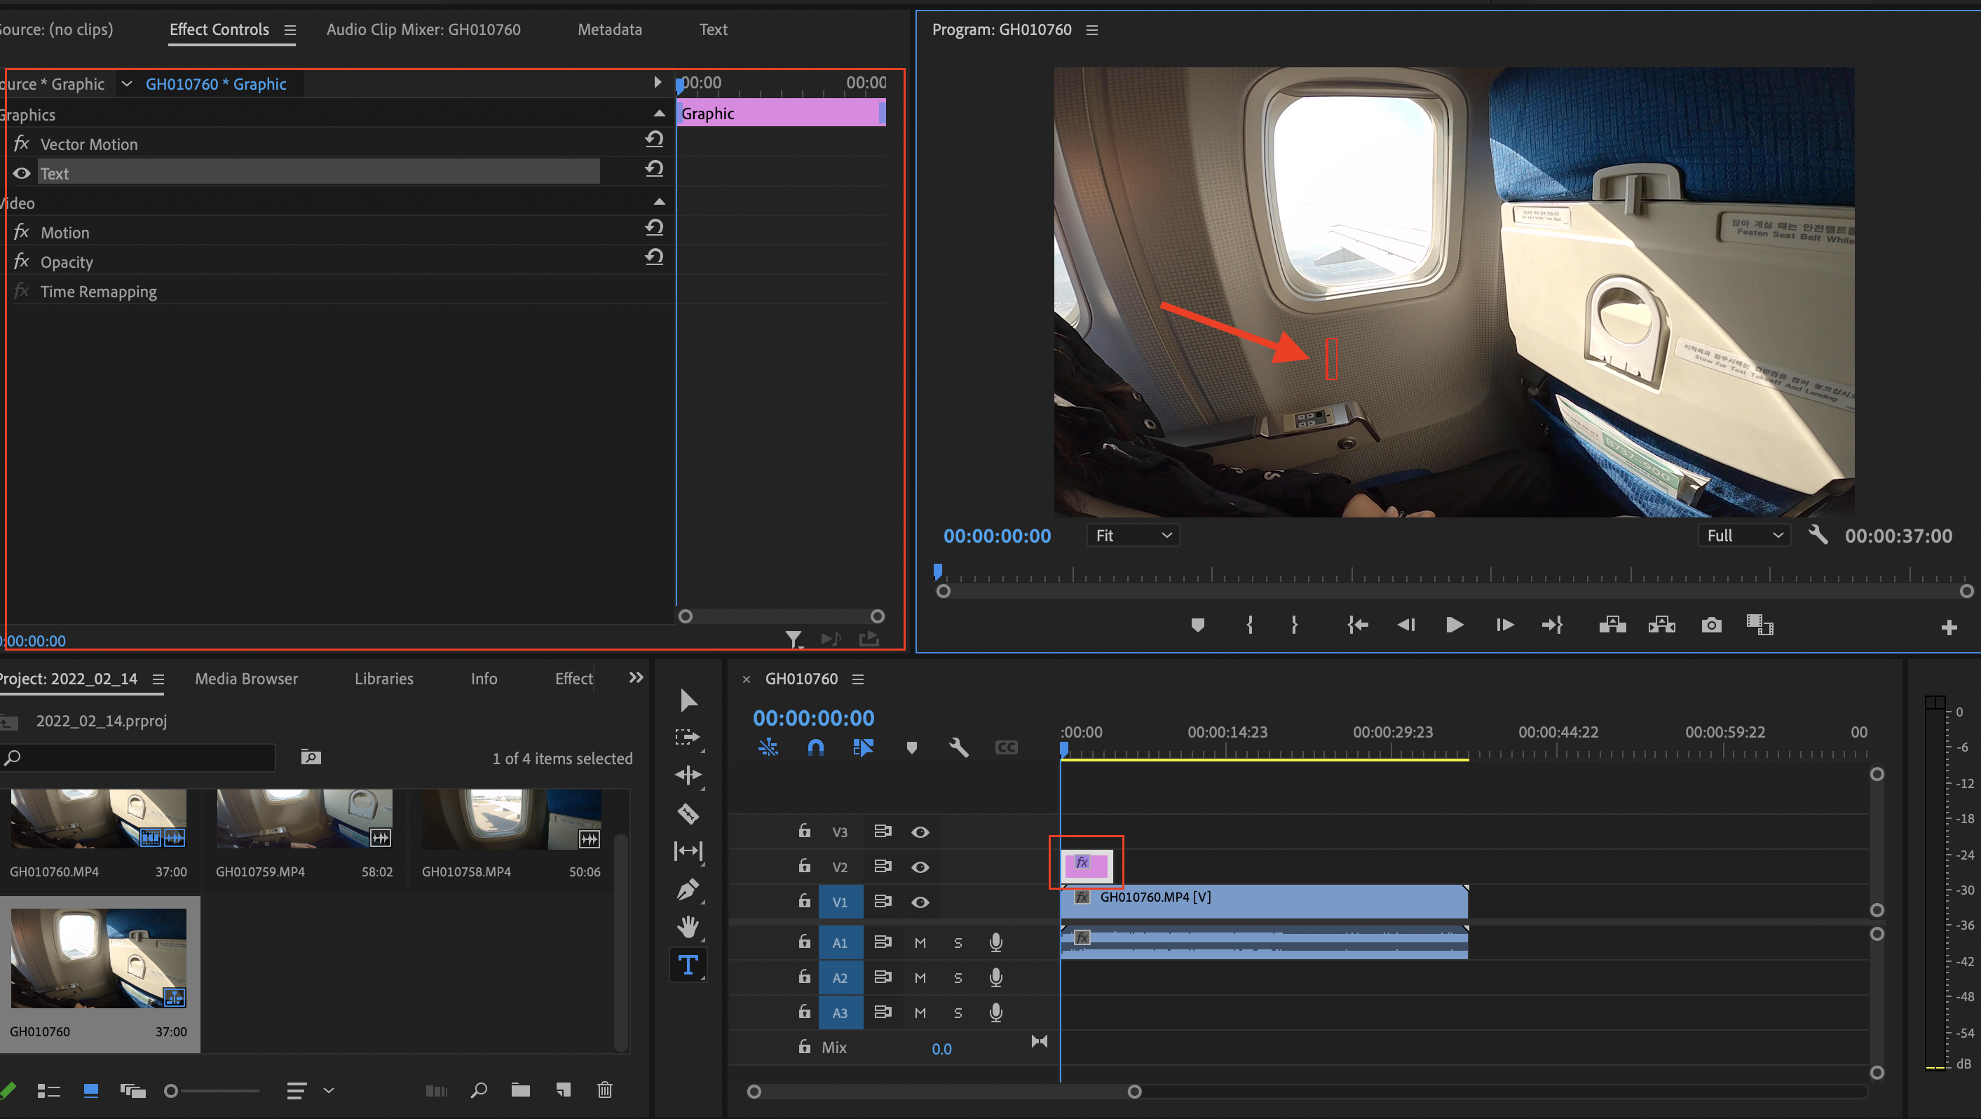Viewport: 1981px width, 1119px height.
Task: Select the Pen tool
Action: tap(688, 889)
